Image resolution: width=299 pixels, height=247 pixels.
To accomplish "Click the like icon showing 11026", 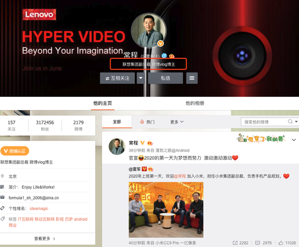I will click(x=281, y=243).
